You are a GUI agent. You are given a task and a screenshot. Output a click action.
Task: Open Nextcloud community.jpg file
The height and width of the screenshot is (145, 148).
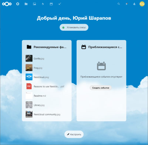[47, 114]
